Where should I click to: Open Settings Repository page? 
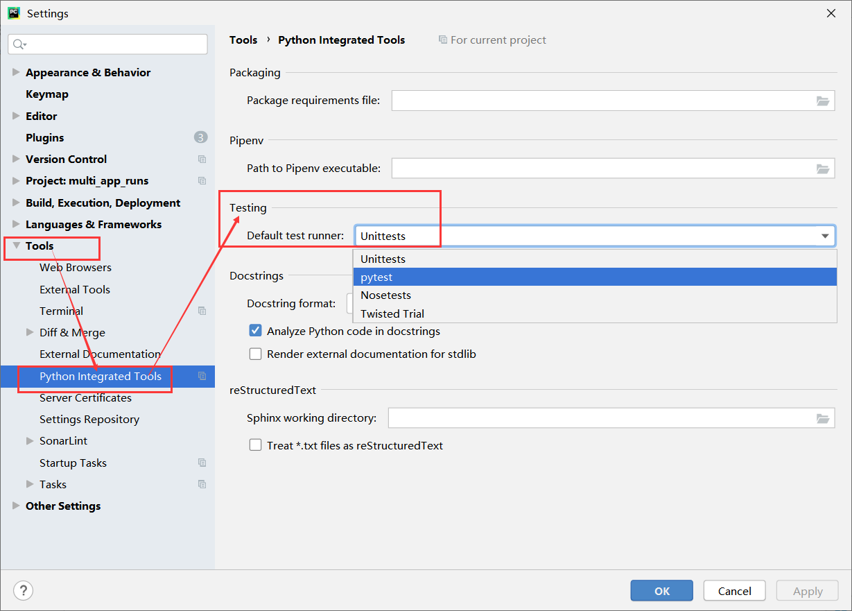pyautogui.click(x=89, y=419)
